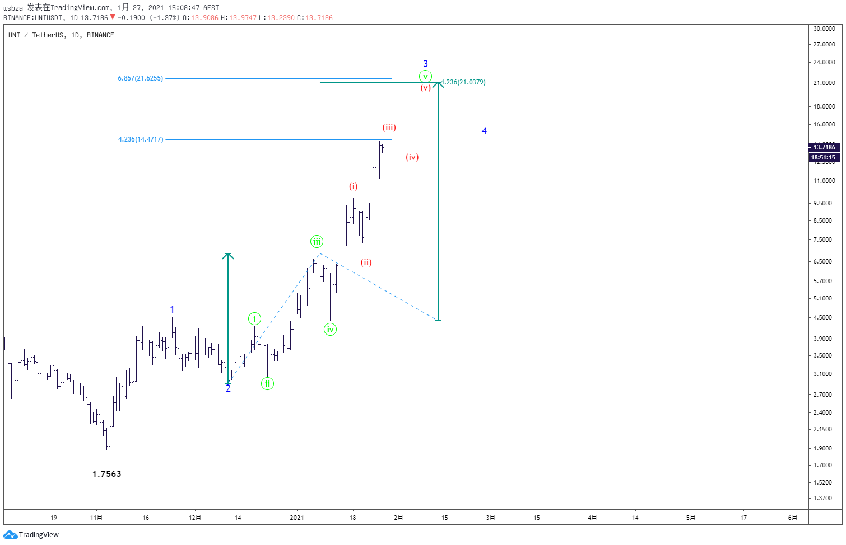Select the red (v) subwave label
Viewport: 846px width, 545px height.
coord(426,88)
